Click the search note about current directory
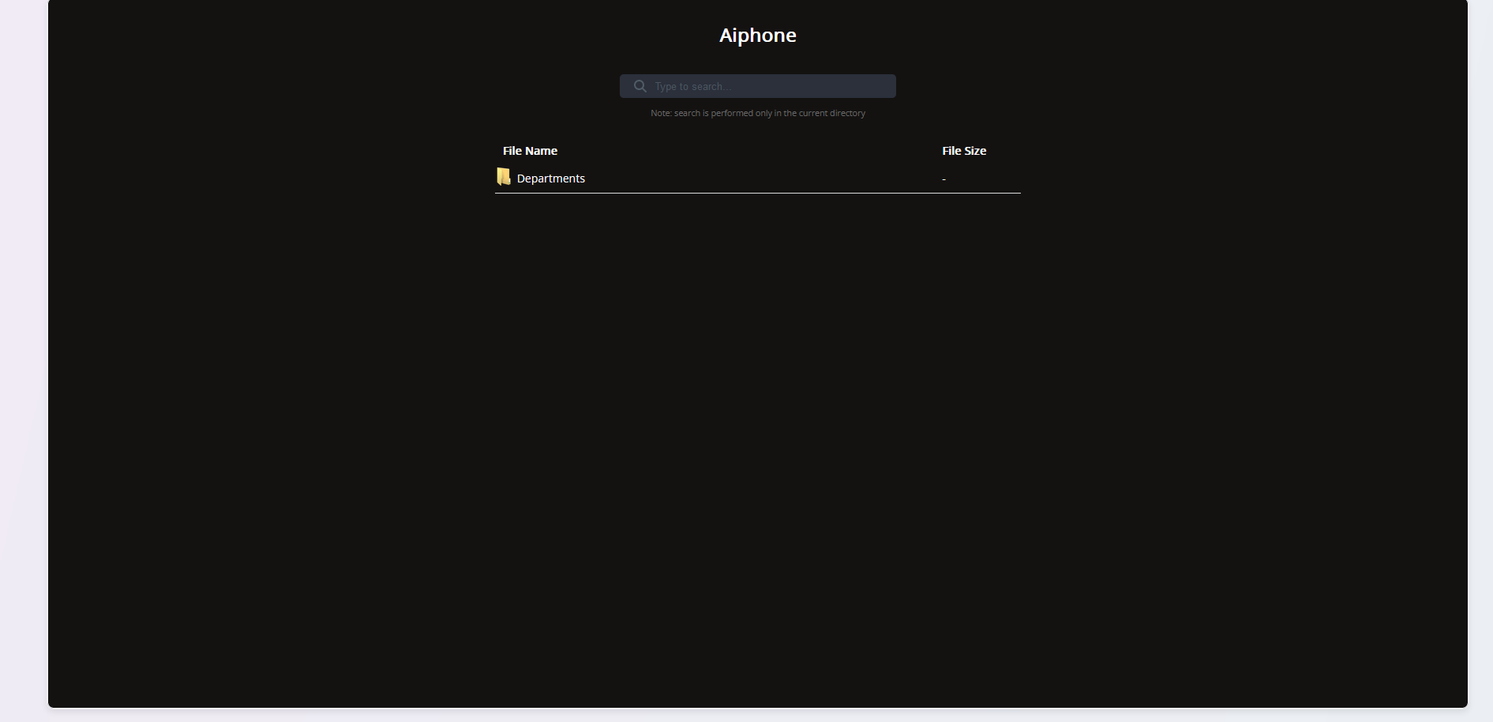This screenshot has height=722, width=1493. (x=757, y=113)
